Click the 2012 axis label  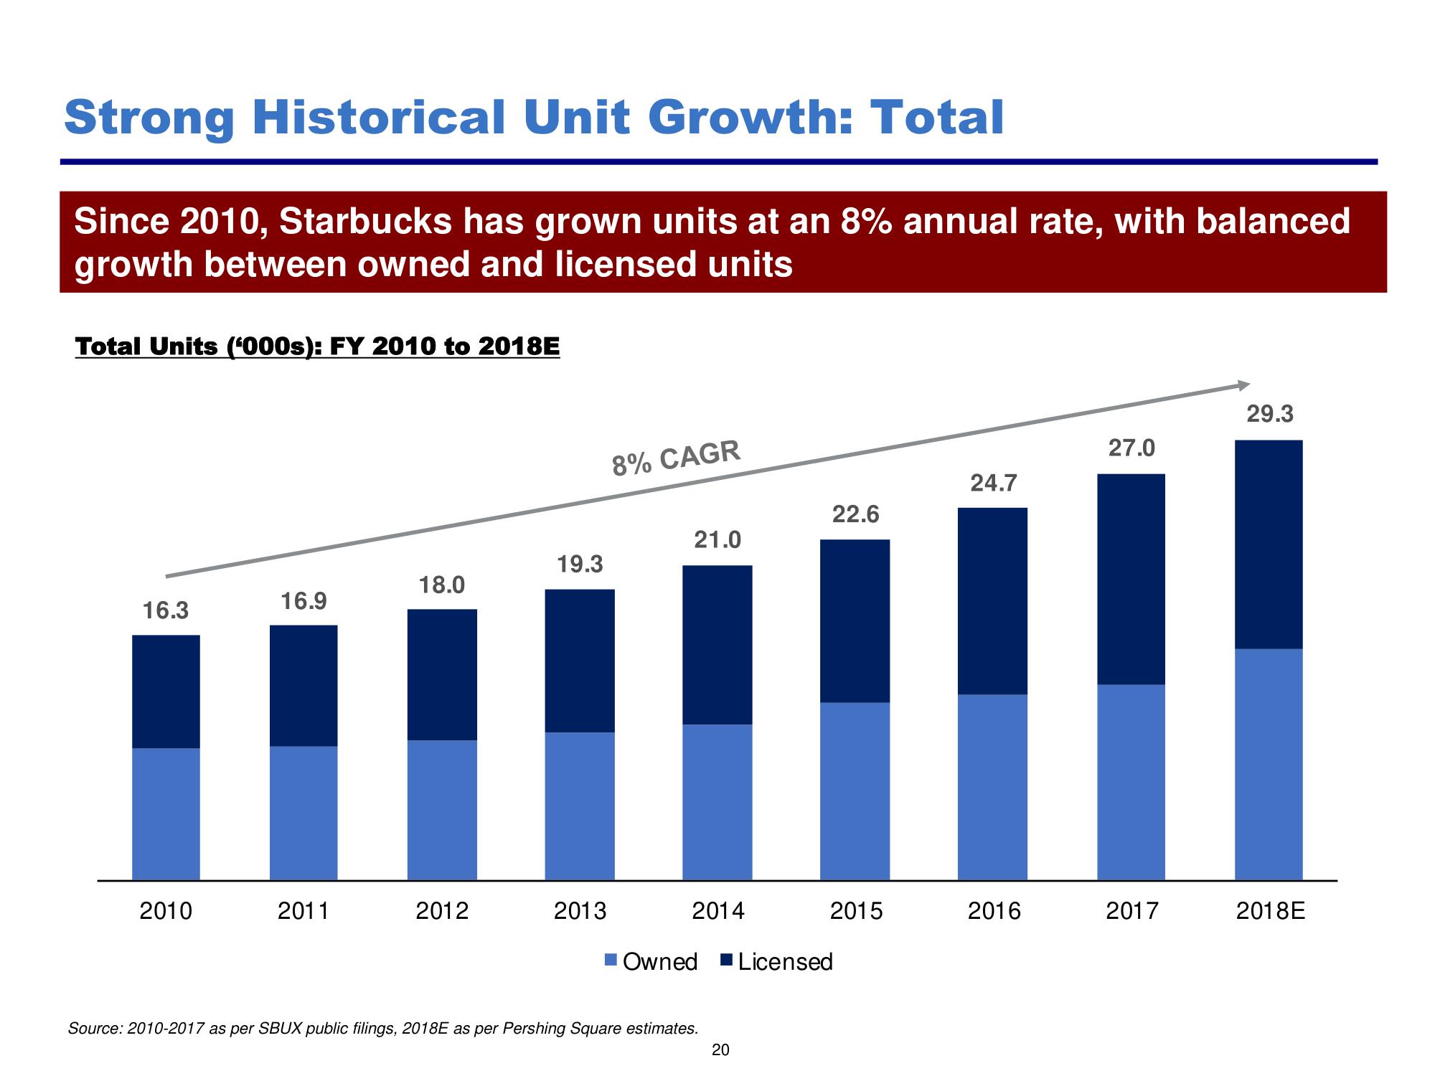(x=442, y=911)
